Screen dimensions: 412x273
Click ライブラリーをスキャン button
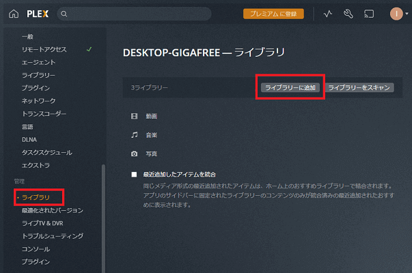point(359,87)
